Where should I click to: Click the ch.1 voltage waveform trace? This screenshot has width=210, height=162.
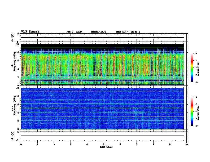[x=102, y=38]
